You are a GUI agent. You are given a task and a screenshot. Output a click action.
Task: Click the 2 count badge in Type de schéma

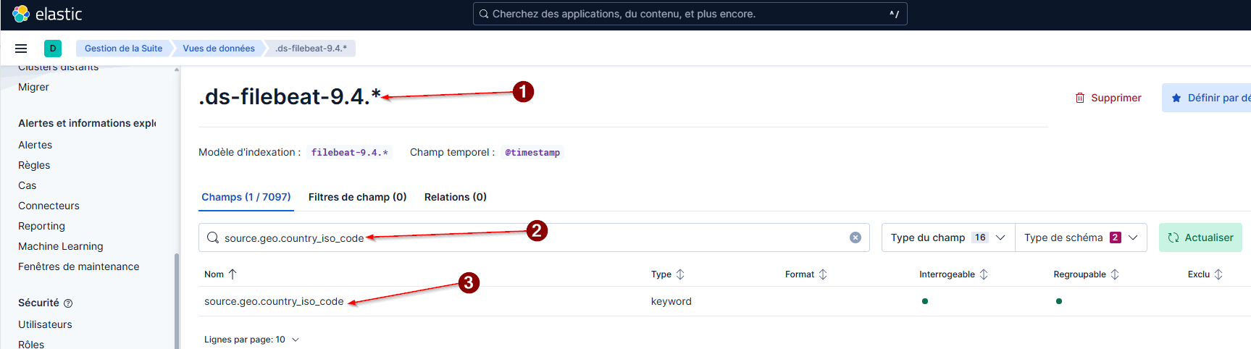pyautogui.click(x=1116, y=237)
